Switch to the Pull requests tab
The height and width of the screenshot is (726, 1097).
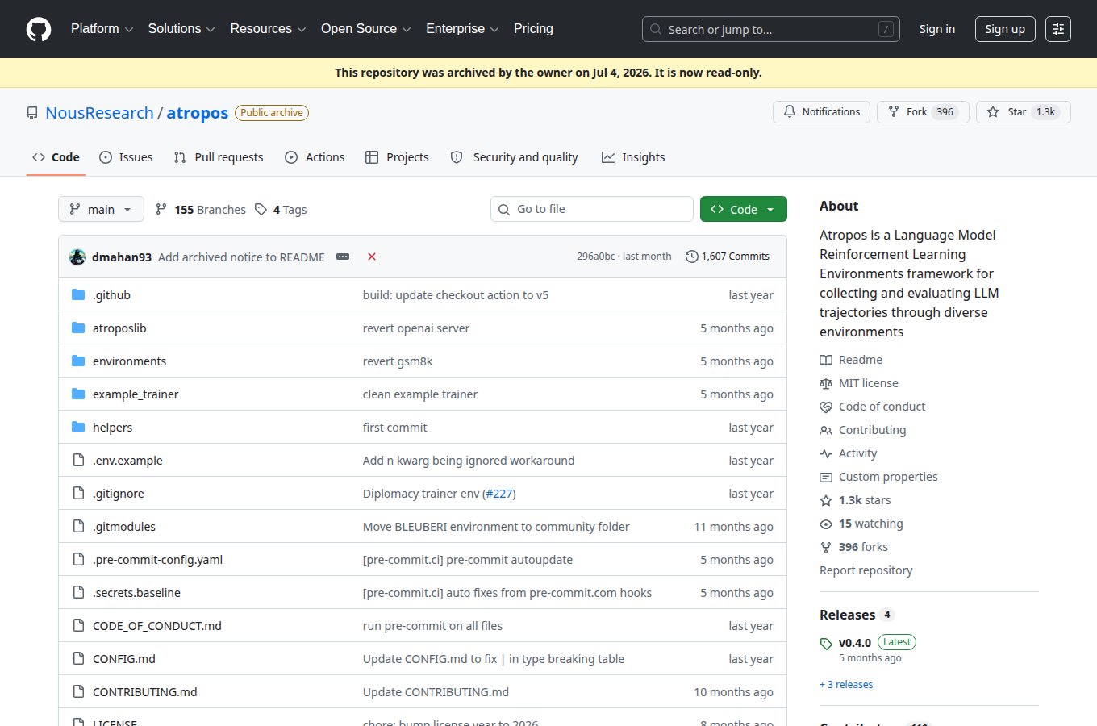click(219, 157)
